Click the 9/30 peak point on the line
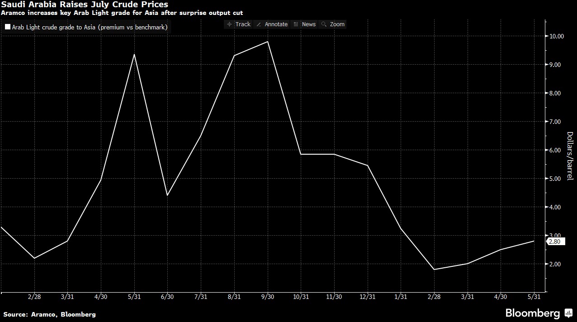This screenshot has height=322, width=577. 268,42
